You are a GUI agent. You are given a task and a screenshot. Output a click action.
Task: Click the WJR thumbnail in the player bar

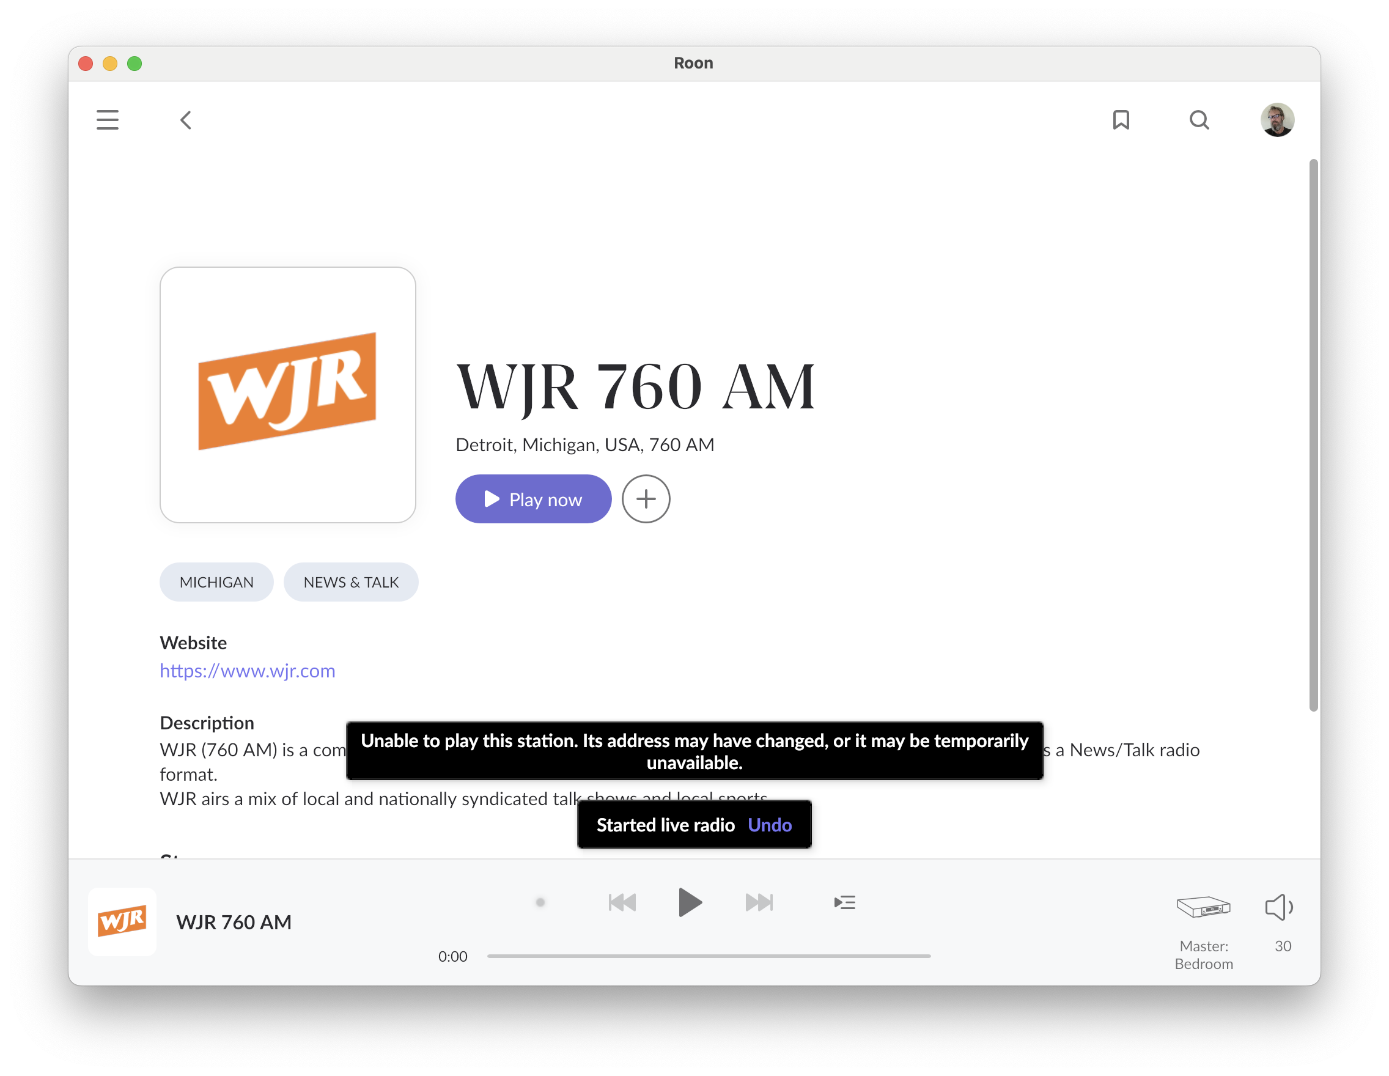point(122,921)
